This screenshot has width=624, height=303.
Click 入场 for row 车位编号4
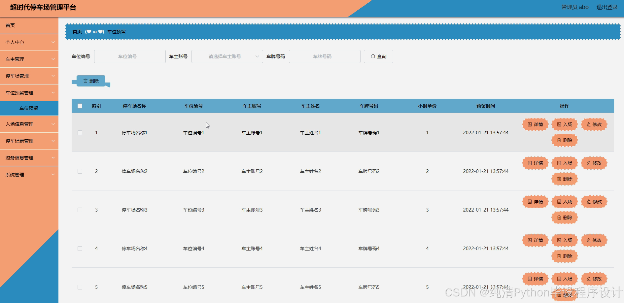point(565,240)
